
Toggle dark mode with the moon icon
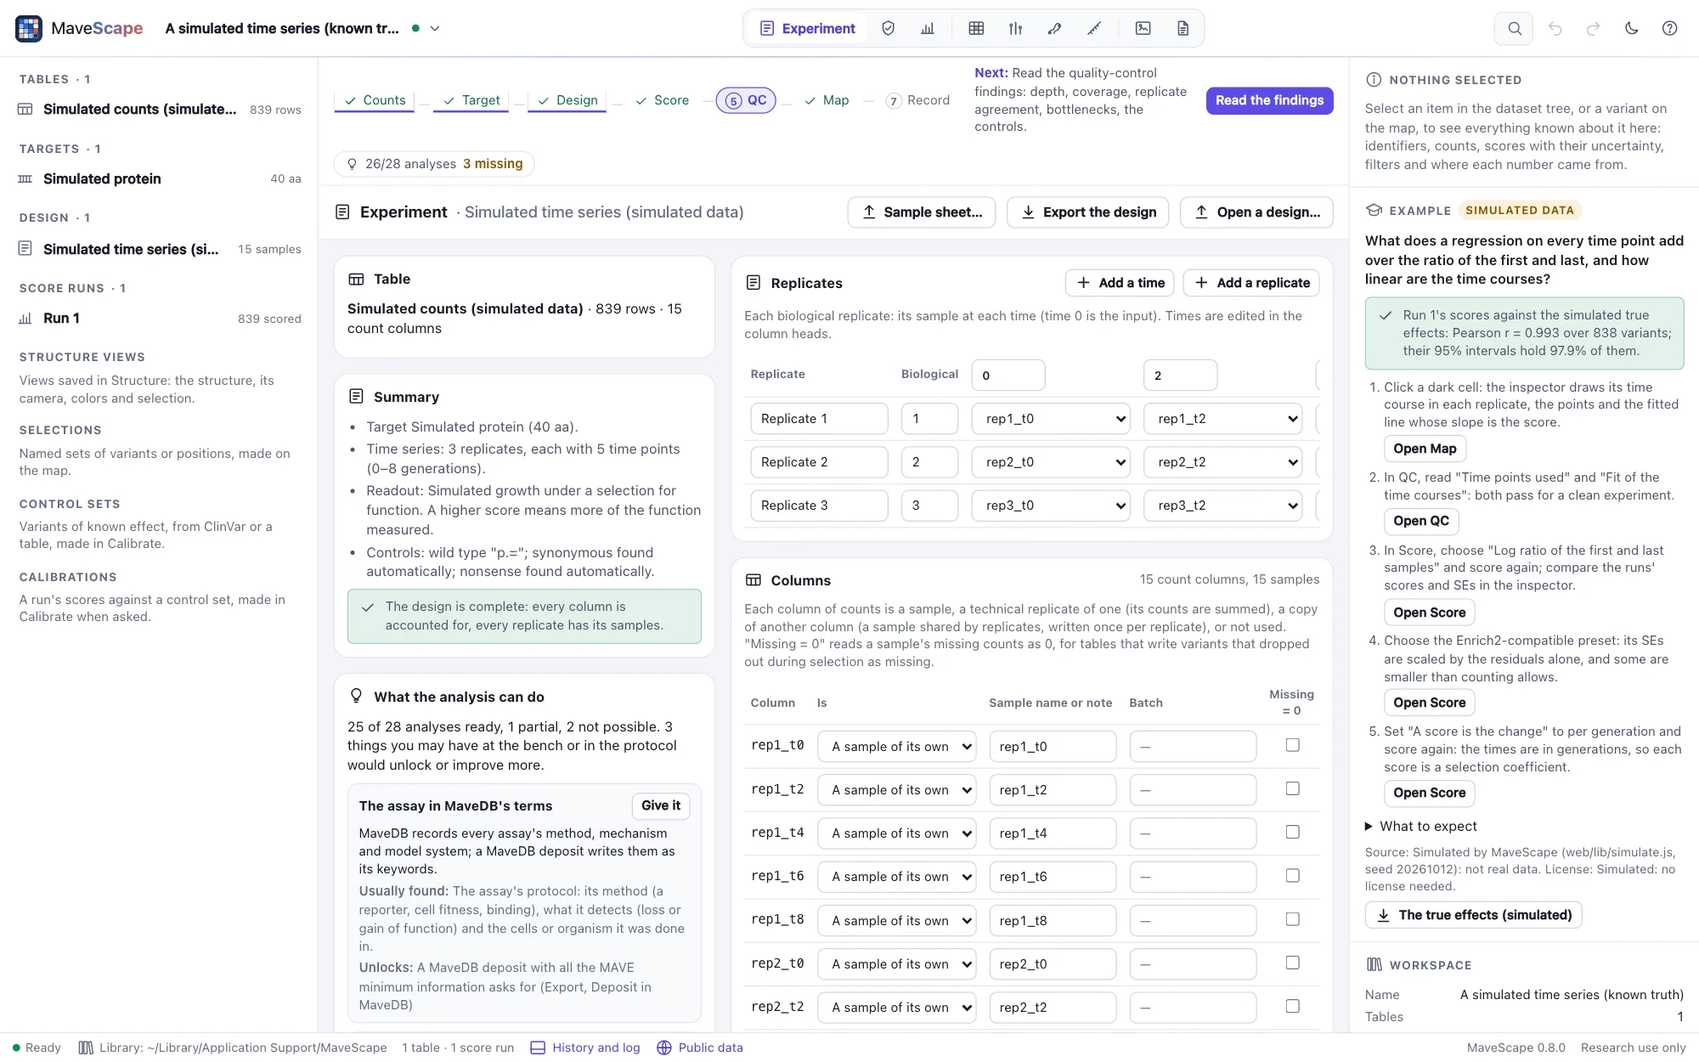(1631, 28)
